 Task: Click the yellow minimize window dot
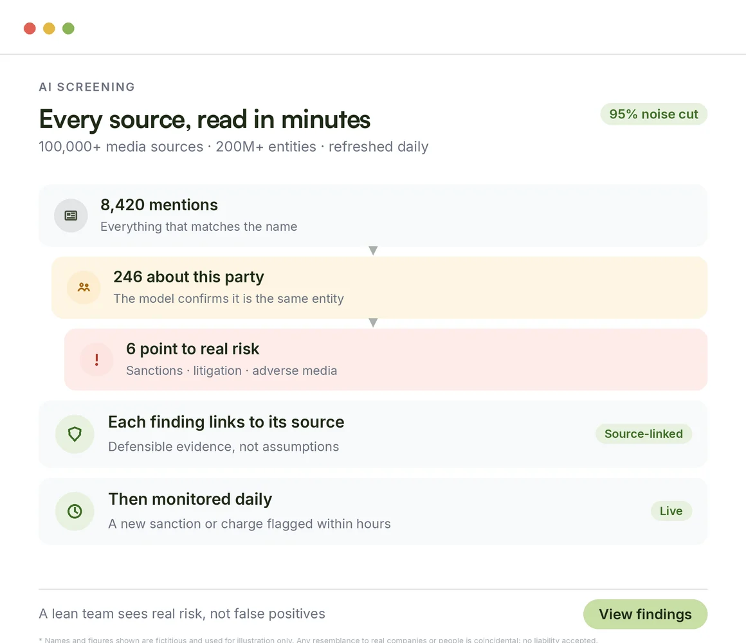tap(49, 28)
